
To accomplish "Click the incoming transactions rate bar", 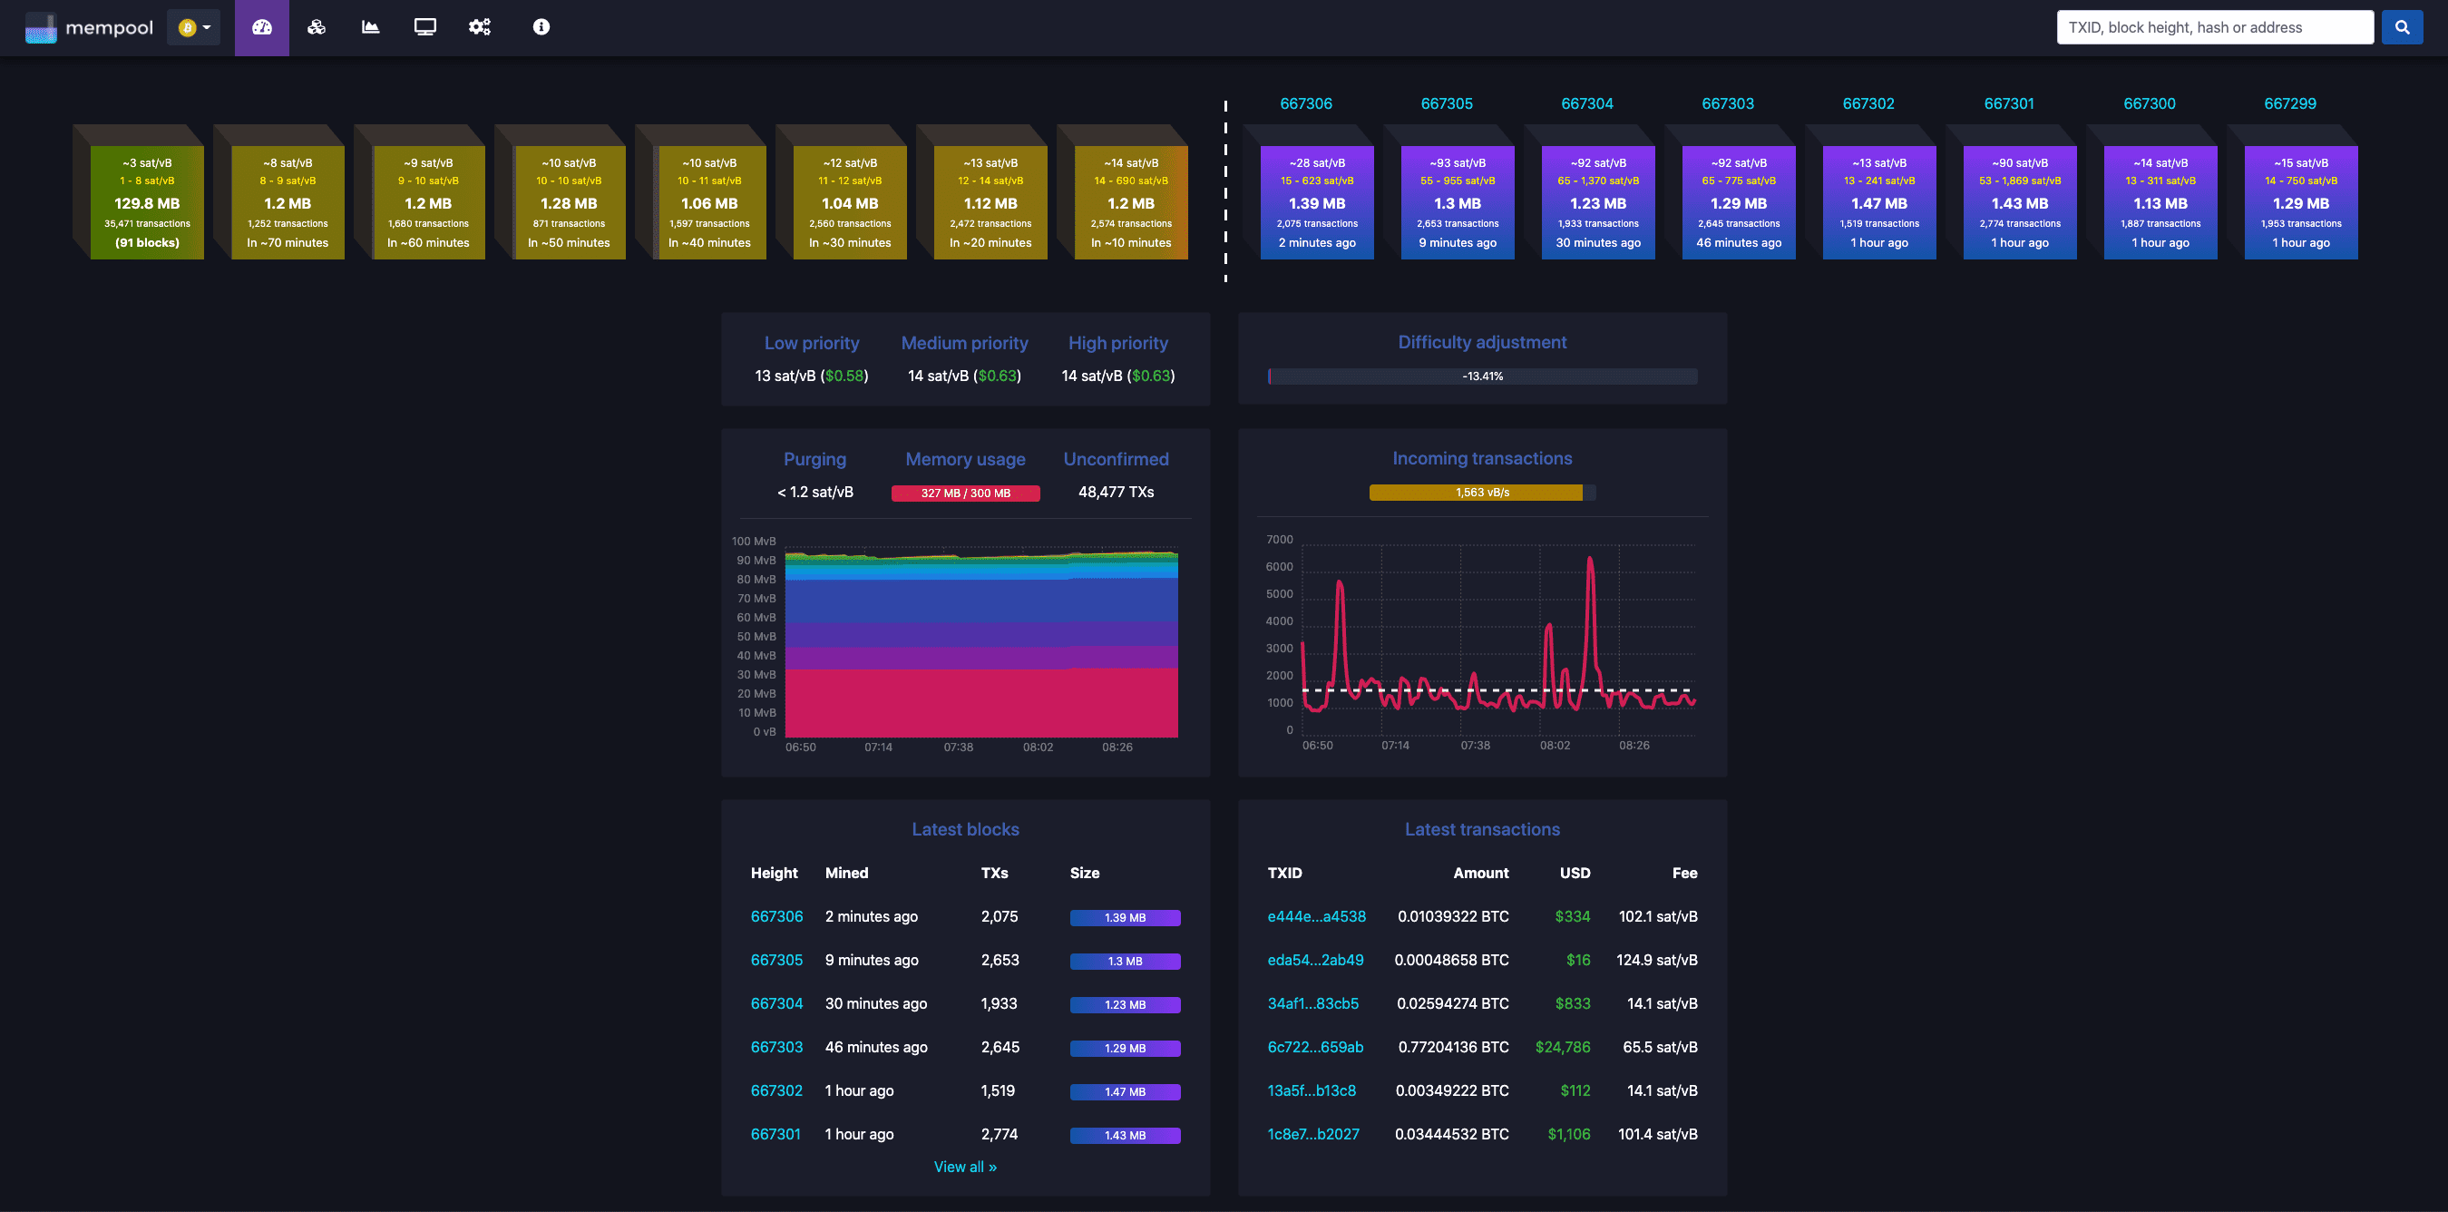I will pos(1477,491).
